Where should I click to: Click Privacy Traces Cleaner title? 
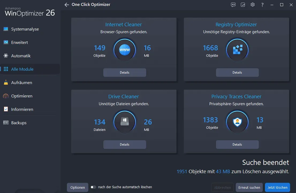click(236, 96)
